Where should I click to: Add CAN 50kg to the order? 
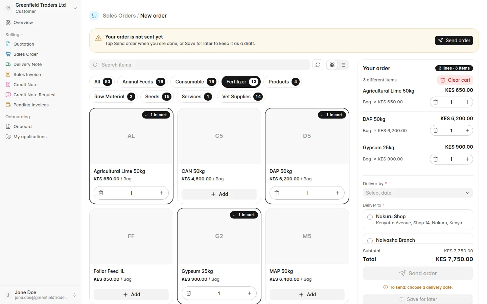[219, 194]
